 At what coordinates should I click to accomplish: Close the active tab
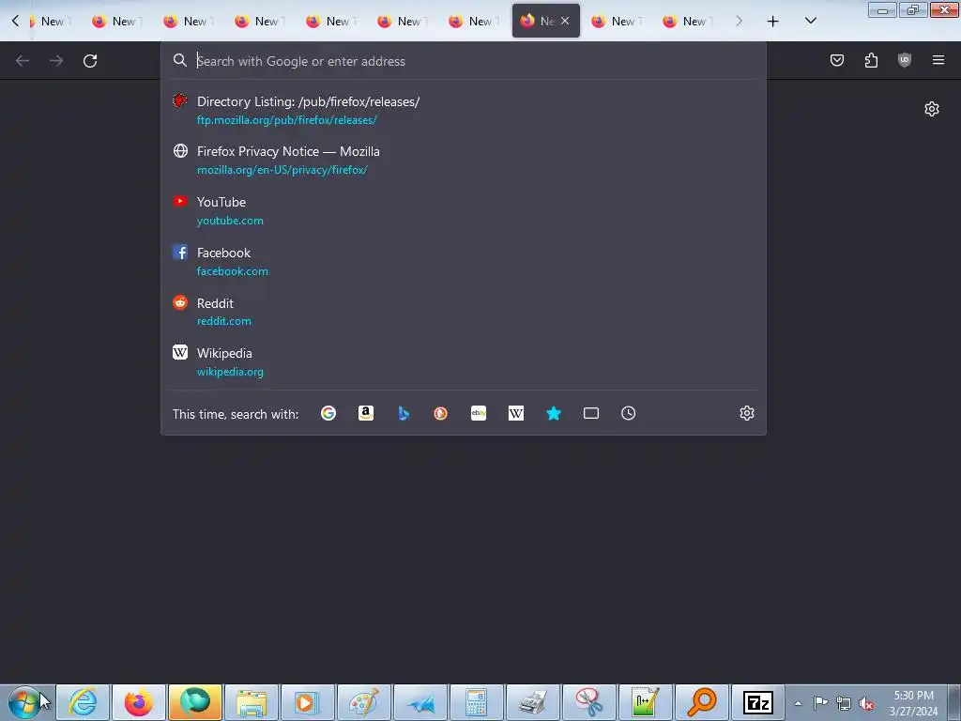coord(565,21)
